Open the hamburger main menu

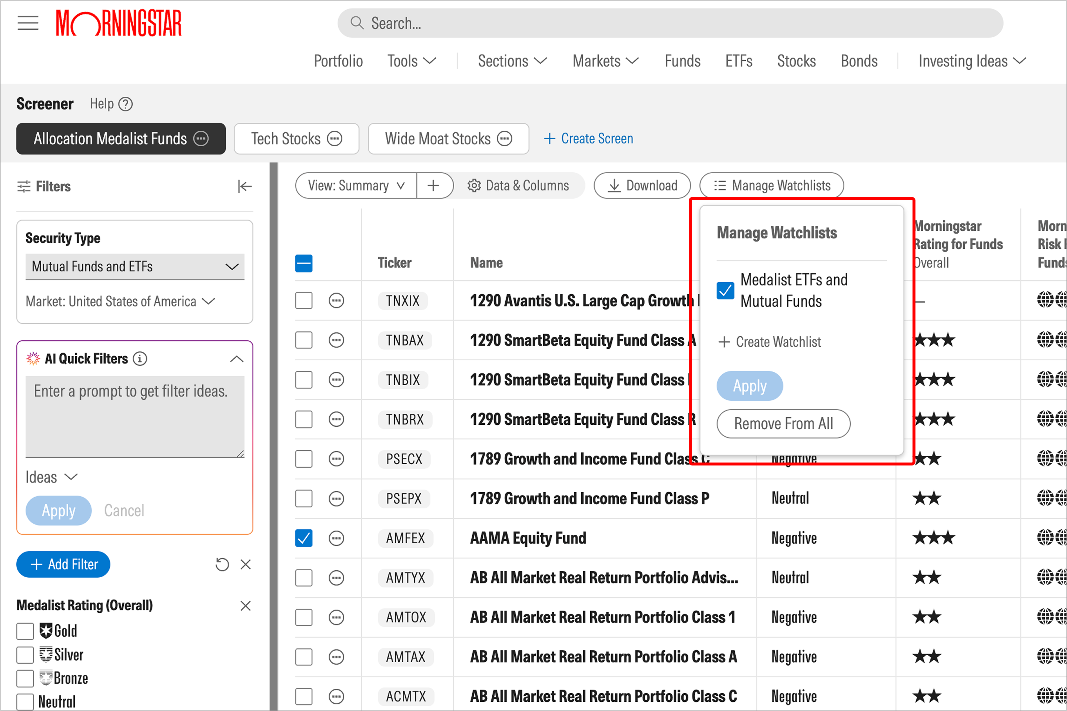28,23
